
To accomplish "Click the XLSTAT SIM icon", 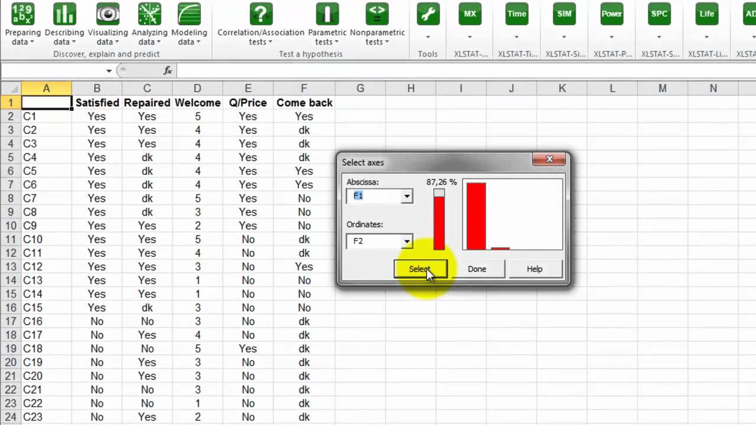I will click(x=565, y=14).
